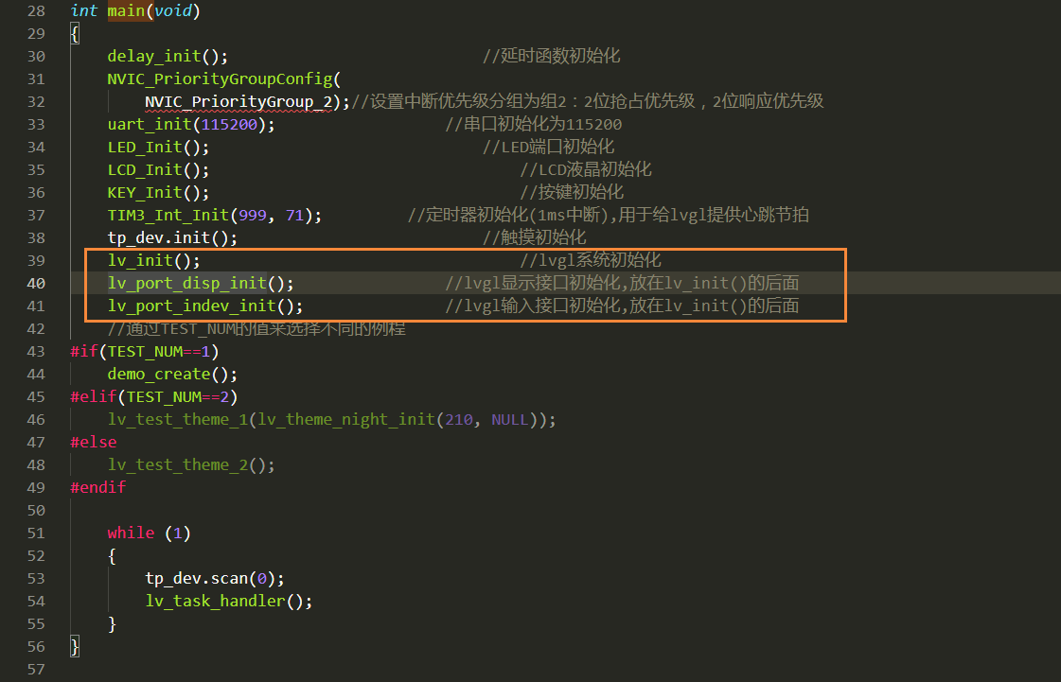The height and width of the screenshot is (682, 1061).
Task: Click the lvgl输入接口初始化 comment
Action: [x=622, y=306]
